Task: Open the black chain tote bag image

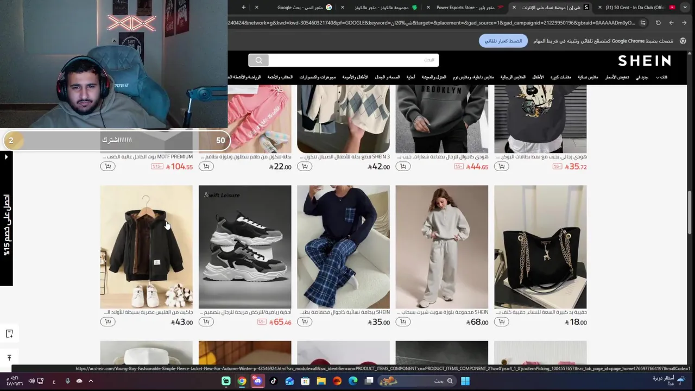Action: click(540, 247)
